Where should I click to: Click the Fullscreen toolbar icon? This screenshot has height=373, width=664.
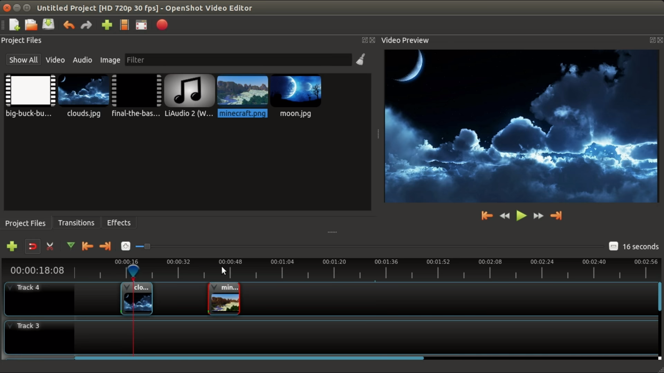tap(141, 25)
